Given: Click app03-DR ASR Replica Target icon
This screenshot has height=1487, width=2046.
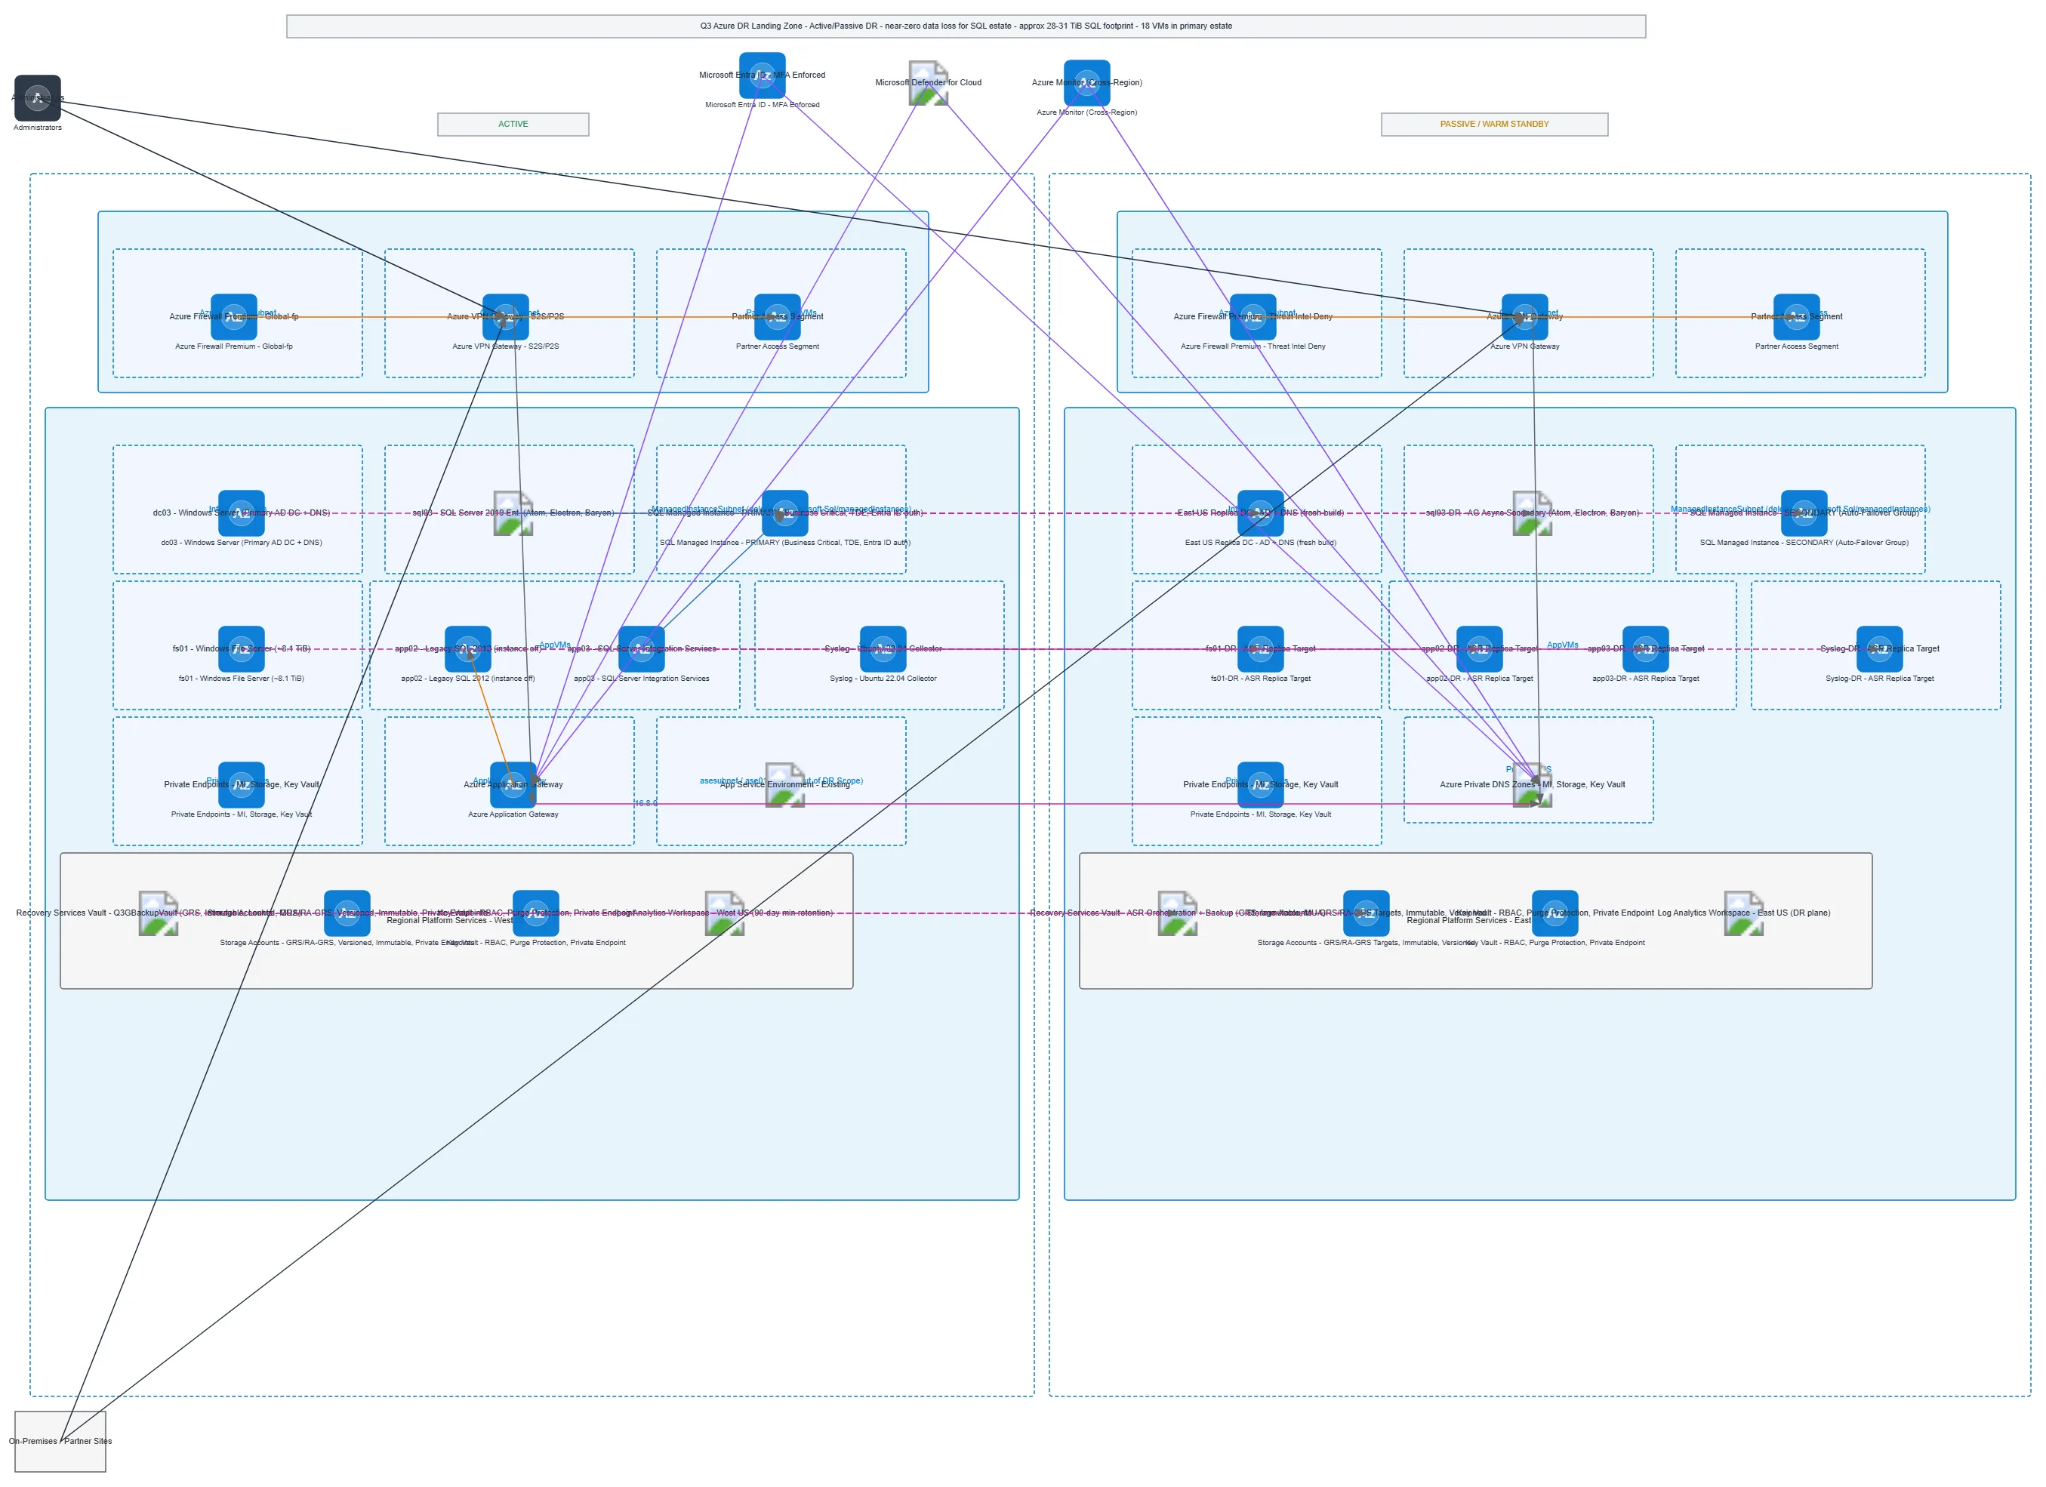Looking at the screenshot, I should click(1645, 649).
